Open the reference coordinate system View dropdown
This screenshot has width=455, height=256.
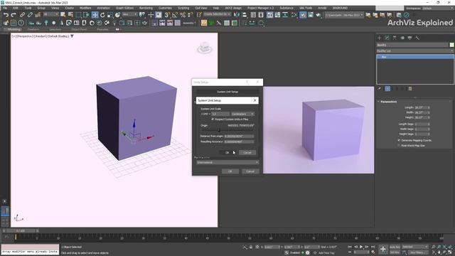[129, 14]
